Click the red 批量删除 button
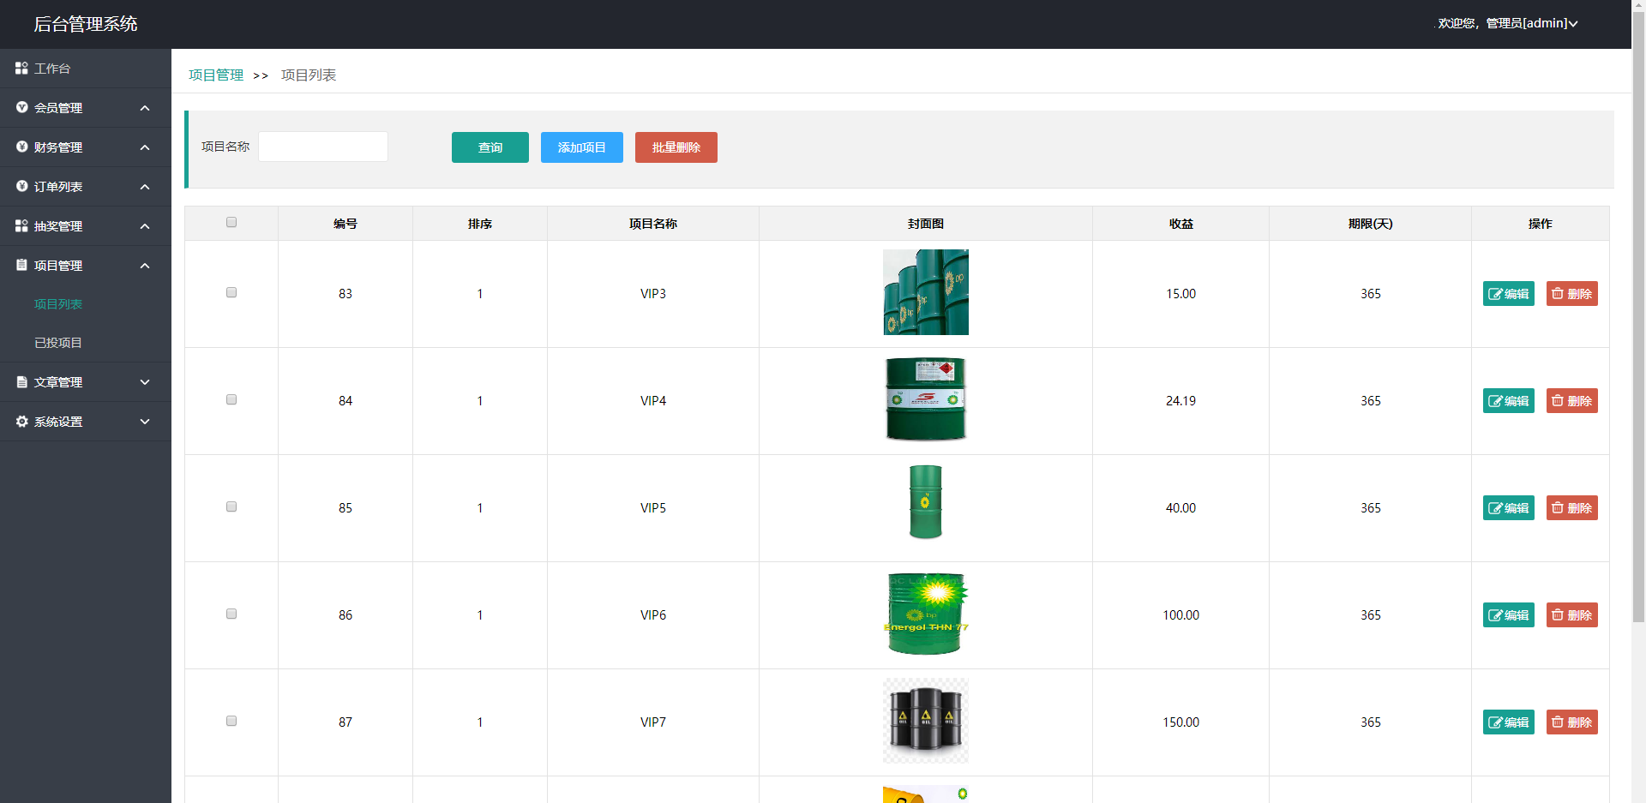 tap(676, 147)
